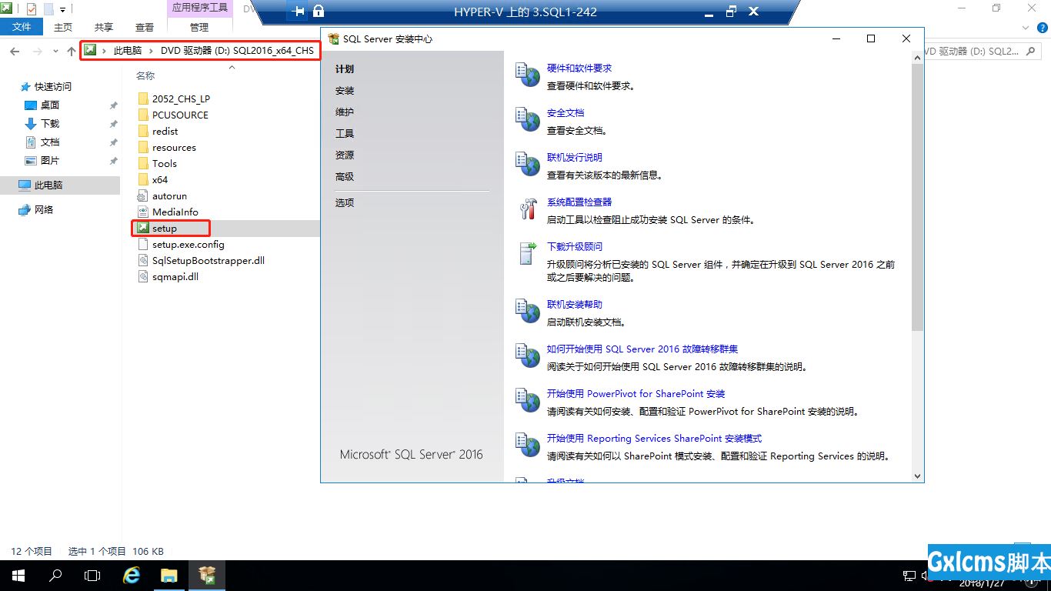This screenshot has height=591, width=1051.
Task: Click the tools icon beside 系统配置检查器
Action: [x=529, y=209]
